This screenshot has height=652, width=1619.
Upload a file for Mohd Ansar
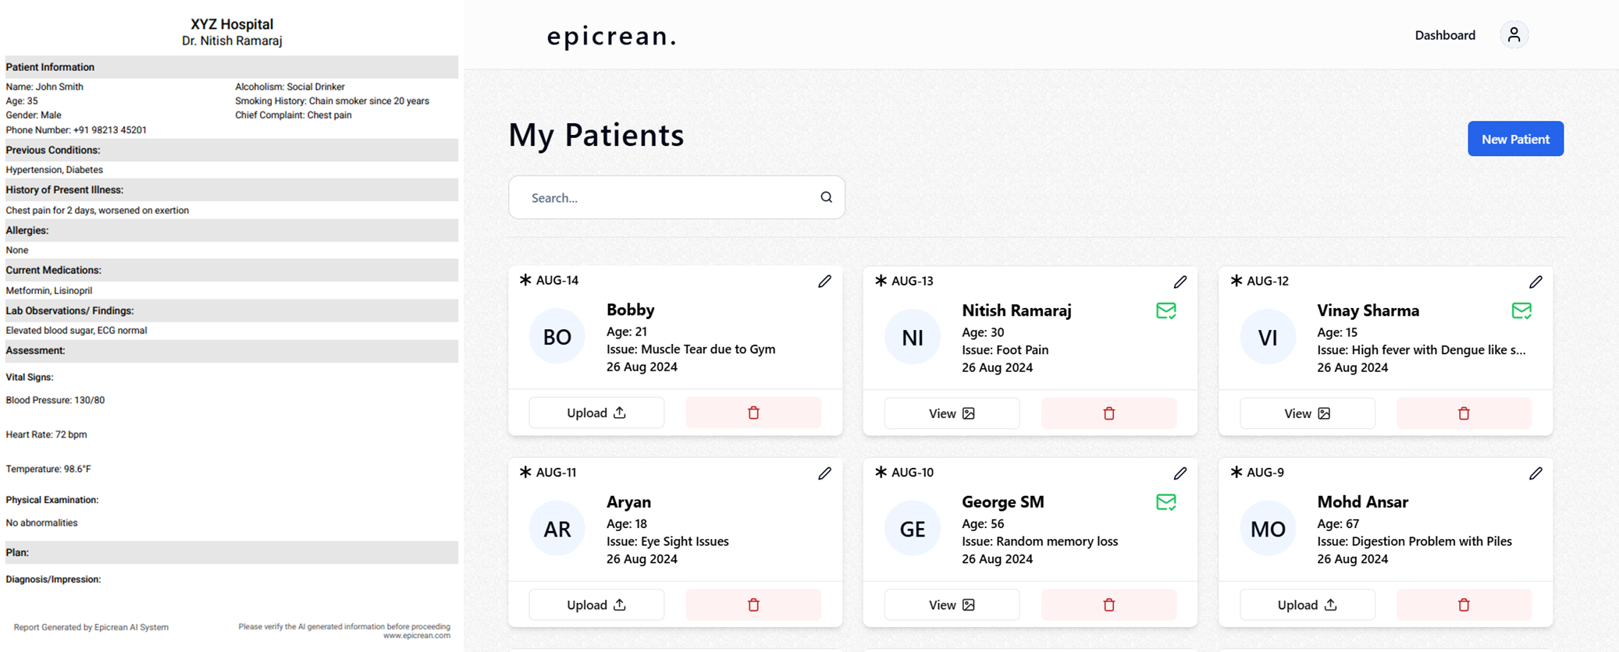[x=1307, y=604]
